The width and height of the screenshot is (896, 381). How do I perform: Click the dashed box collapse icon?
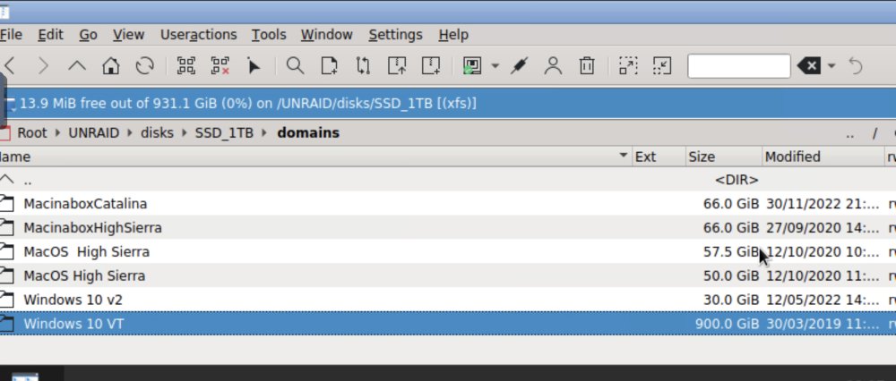(x=662, y=66)
